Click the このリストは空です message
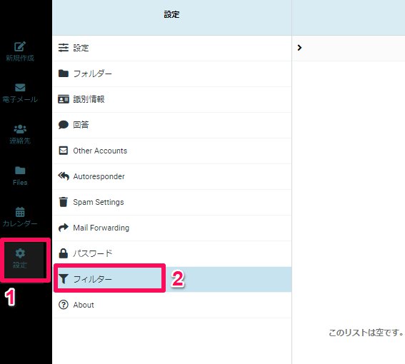The width and height of the screenshot is (405, 364). 366,333
